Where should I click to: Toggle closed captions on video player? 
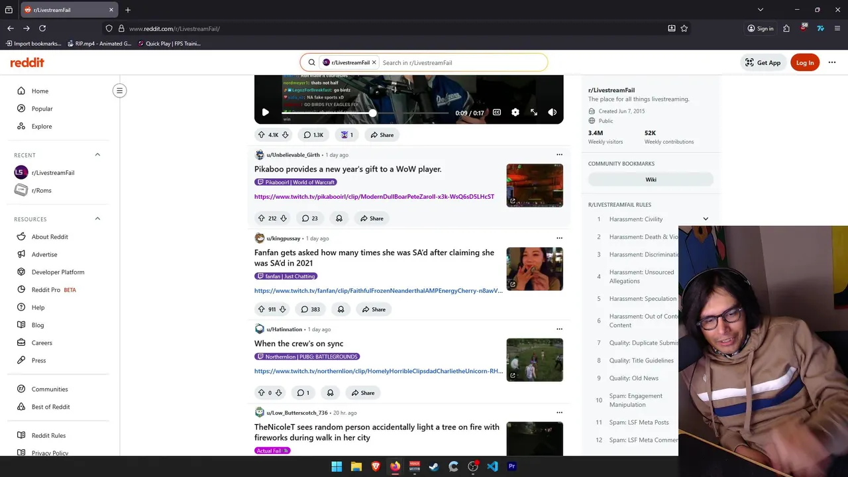click(497, 113)
